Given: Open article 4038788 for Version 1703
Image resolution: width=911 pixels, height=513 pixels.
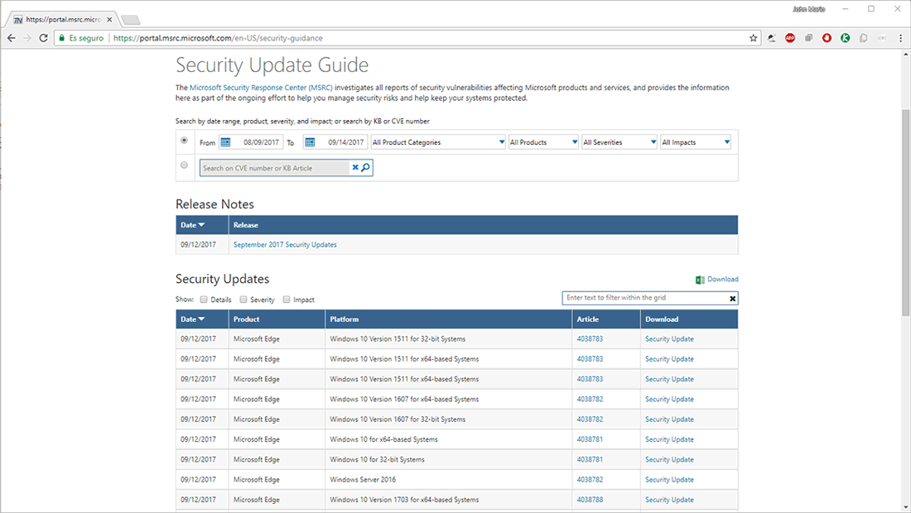Looking at the screenshot, I should pos(590,500).
